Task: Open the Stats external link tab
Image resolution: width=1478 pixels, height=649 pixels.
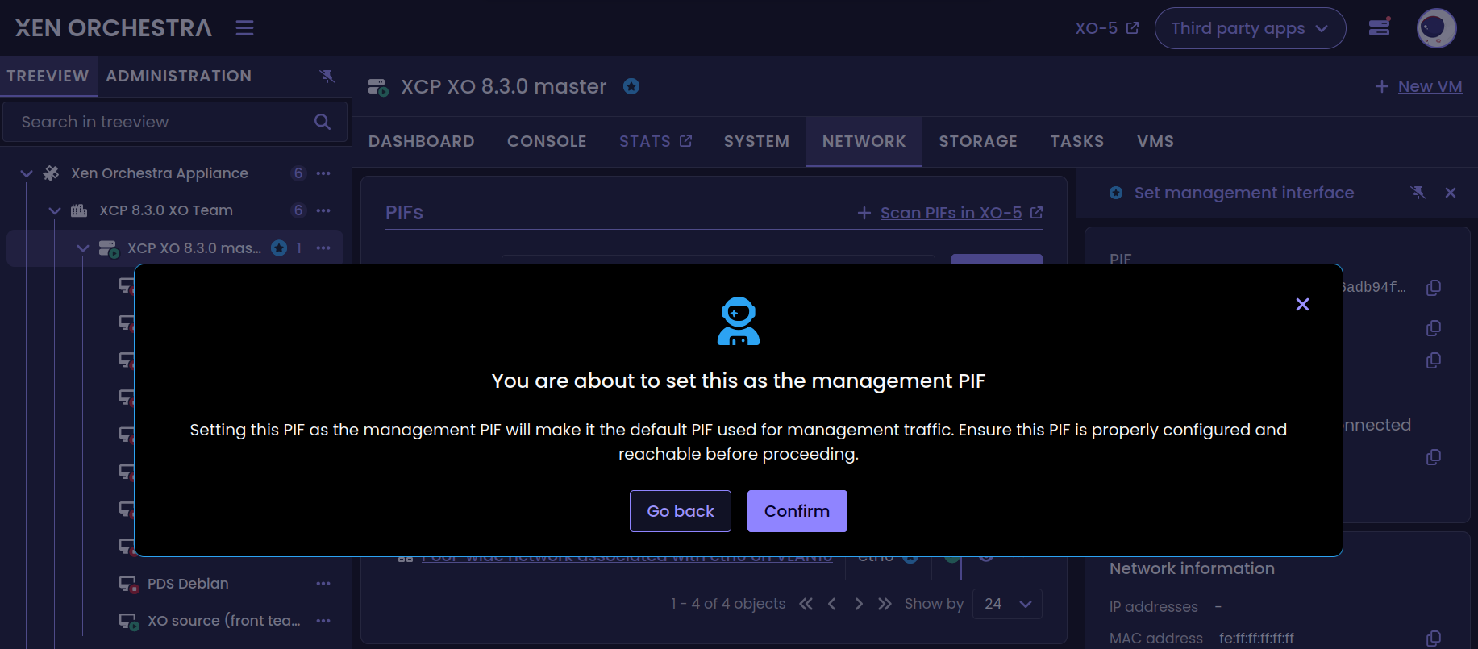Action: pos(656,141)
